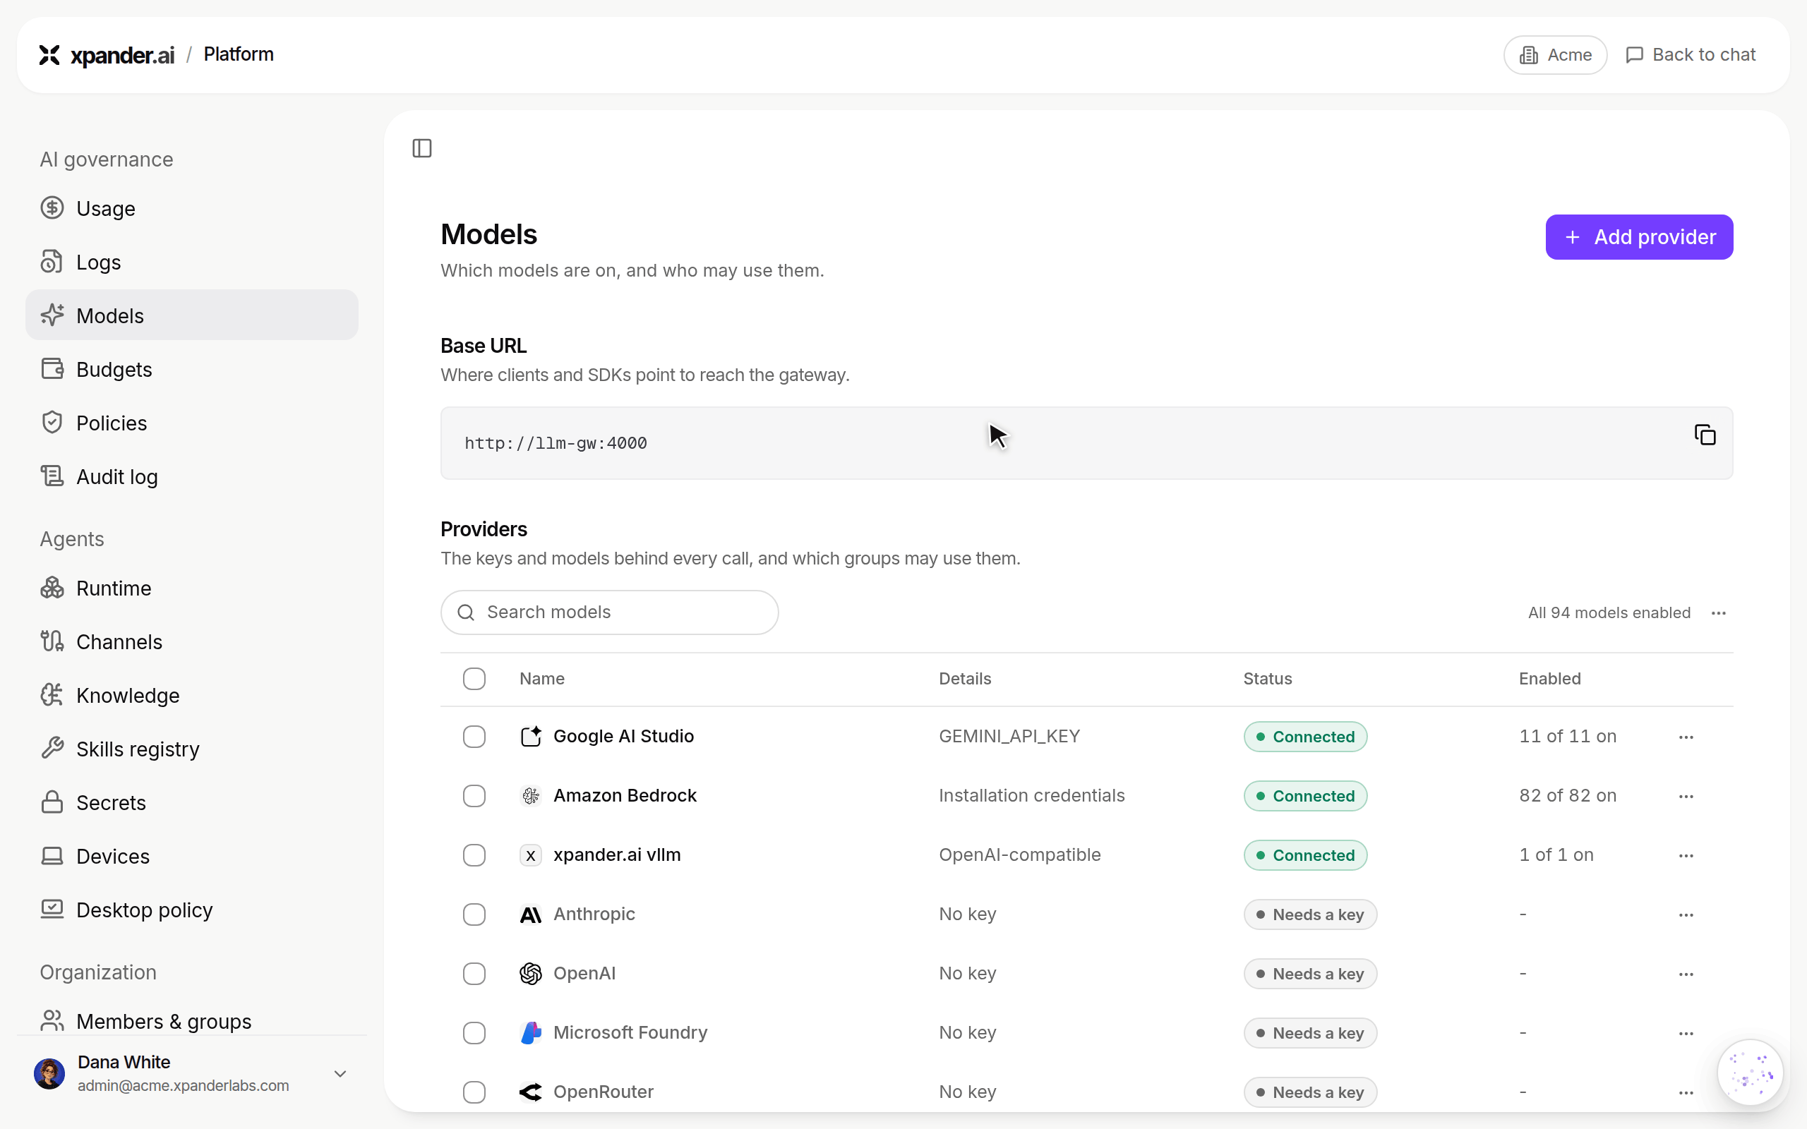The image size is (1807, 1129).
Task: Focus the Search models field
Action: click(x=609, y=612)
